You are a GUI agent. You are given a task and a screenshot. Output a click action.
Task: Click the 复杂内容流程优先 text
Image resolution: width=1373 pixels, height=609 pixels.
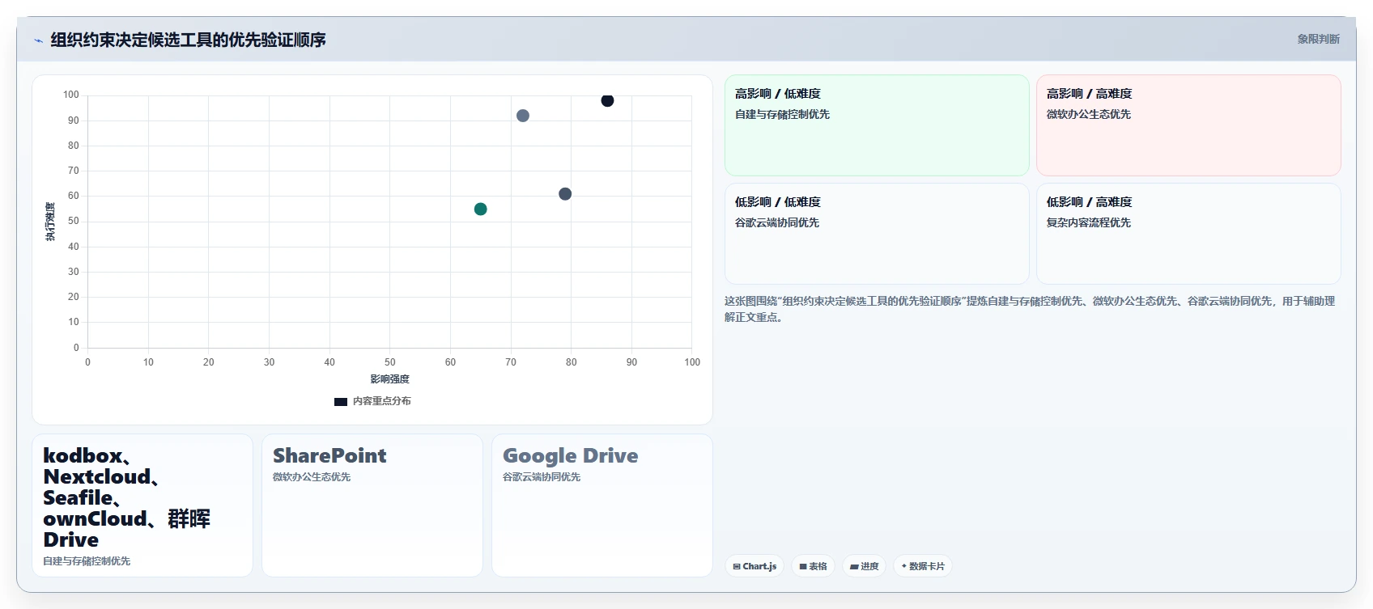pyautogui.click(x=1088, y=222)
